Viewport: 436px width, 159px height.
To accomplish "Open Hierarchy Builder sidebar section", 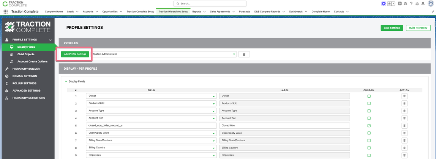I will click(26, 69).
